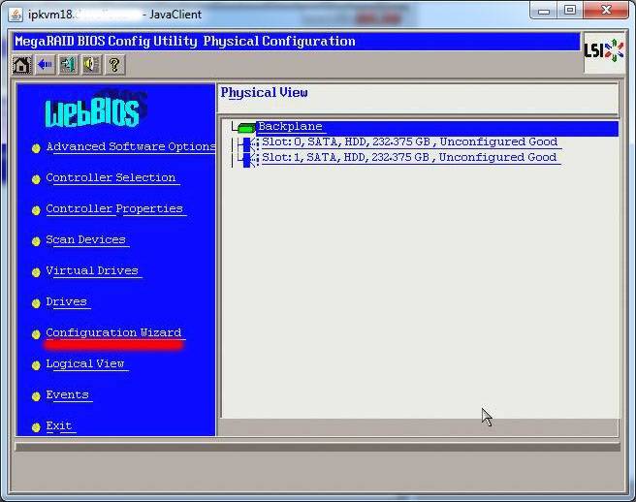Click the Java icon in title bar
The height and width of the screenshot is (502, 636).
click(16, 15)
